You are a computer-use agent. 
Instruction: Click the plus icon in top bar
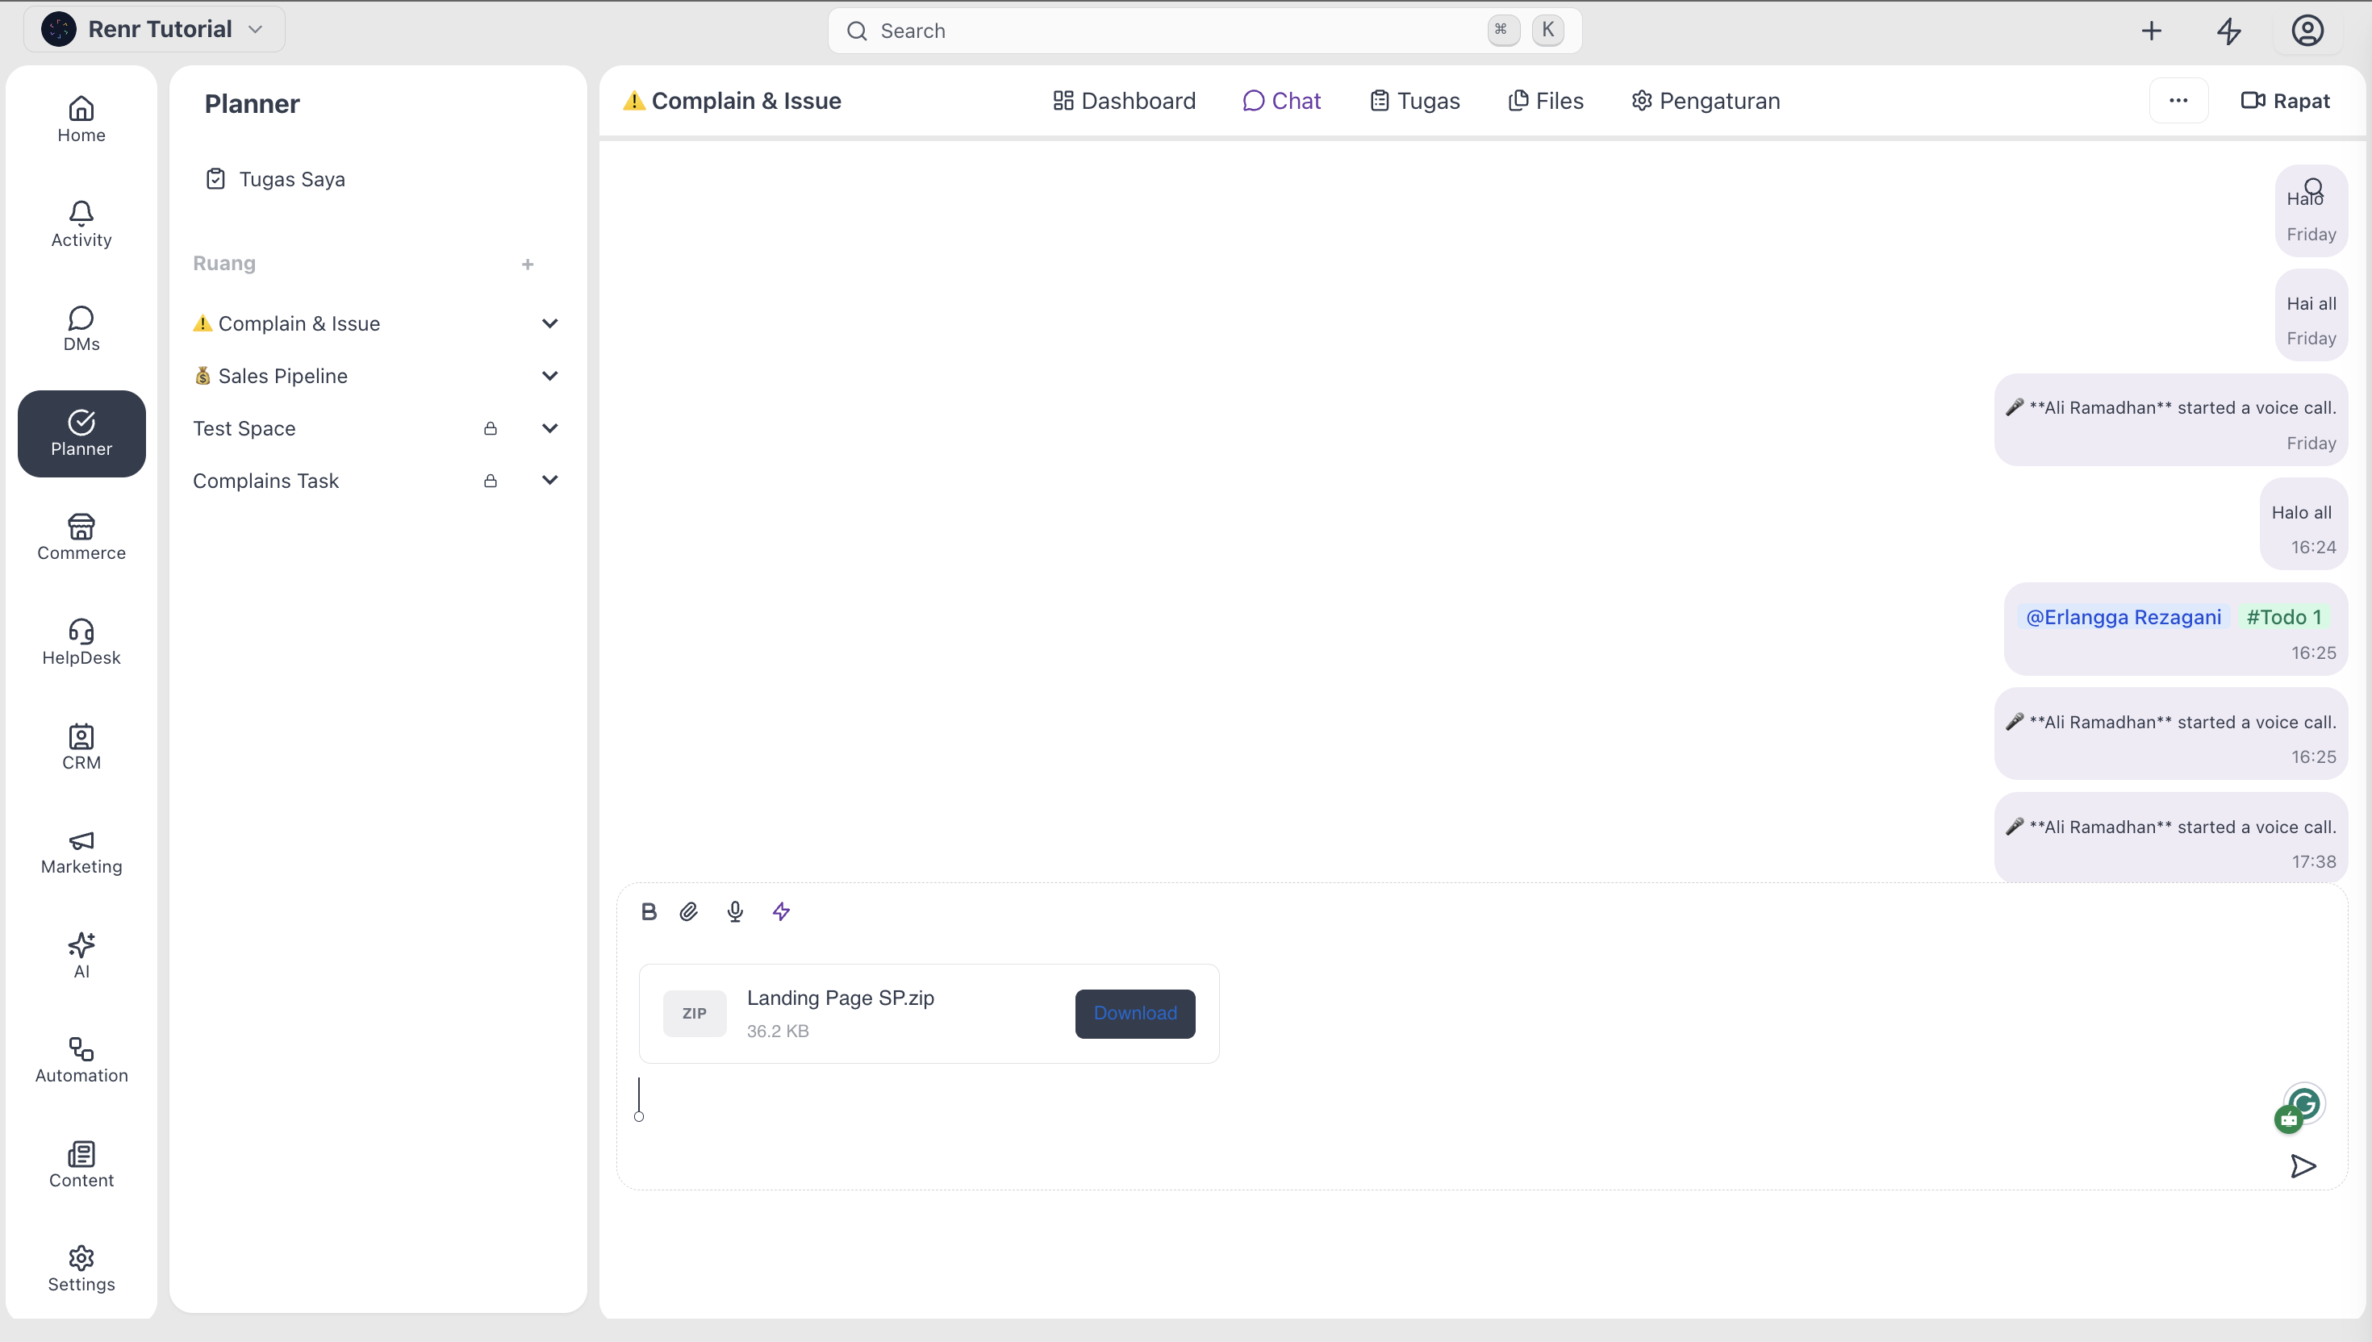pyautogui.click(x=2152, y=31)
